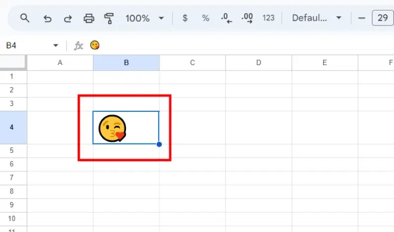Click the formula bar with emoji

[x=241, y=45]
